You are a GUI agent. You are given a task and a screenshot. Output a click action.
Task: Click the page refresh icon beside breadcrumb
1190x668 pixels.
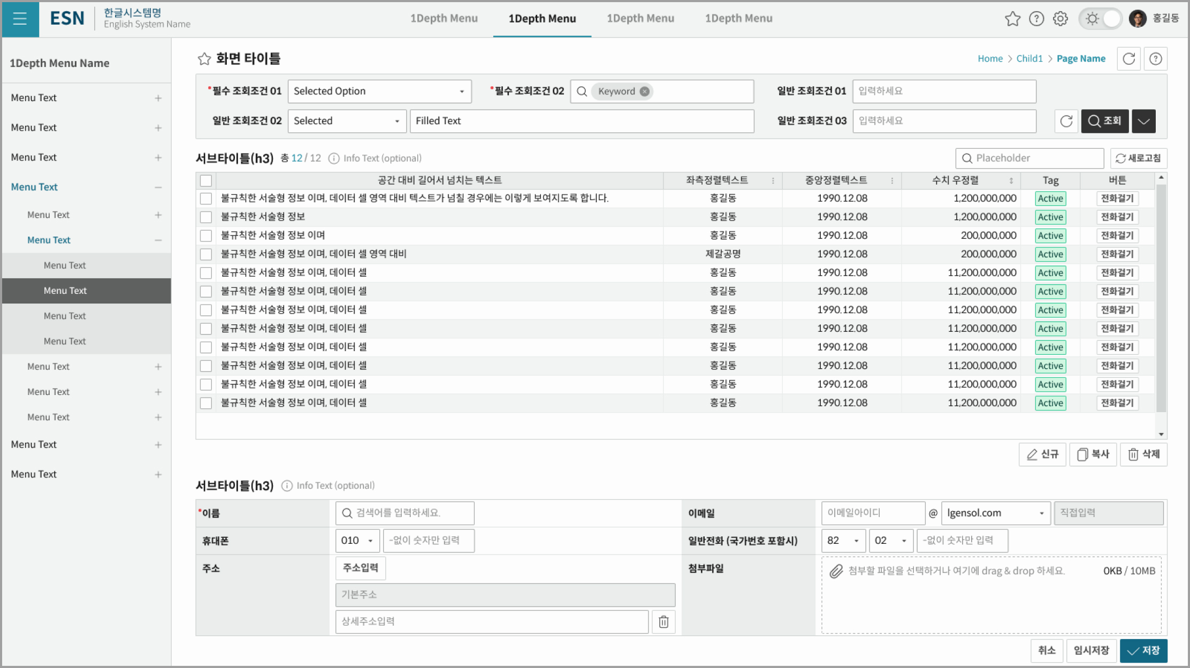click(1128, 58)
